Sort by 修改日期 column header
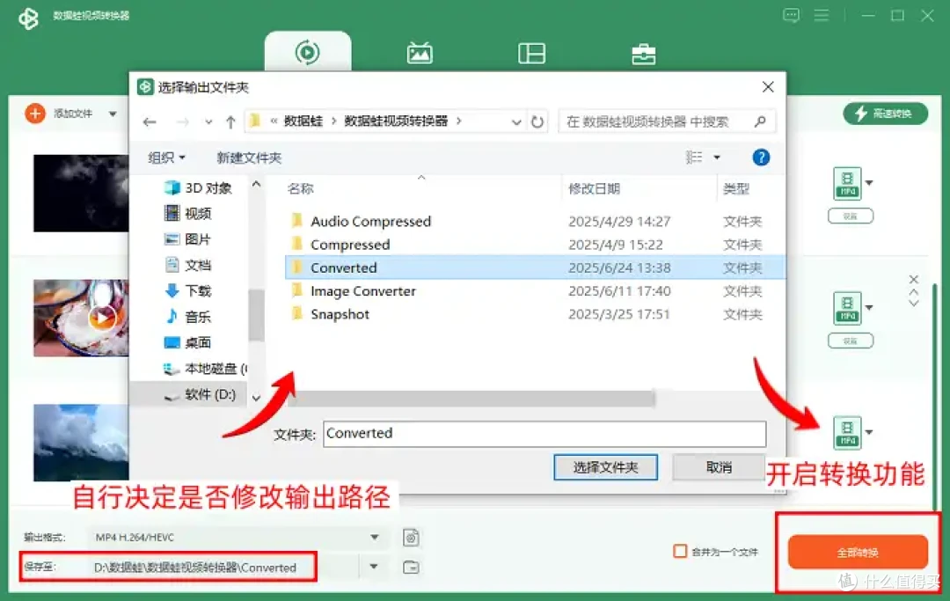The height and width of the screenshot is (601, 950). coord(594,189)
